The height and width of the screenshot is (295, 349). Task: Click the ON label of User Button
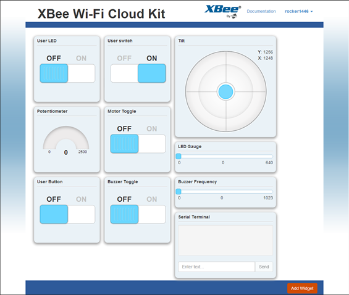point(82,199)
